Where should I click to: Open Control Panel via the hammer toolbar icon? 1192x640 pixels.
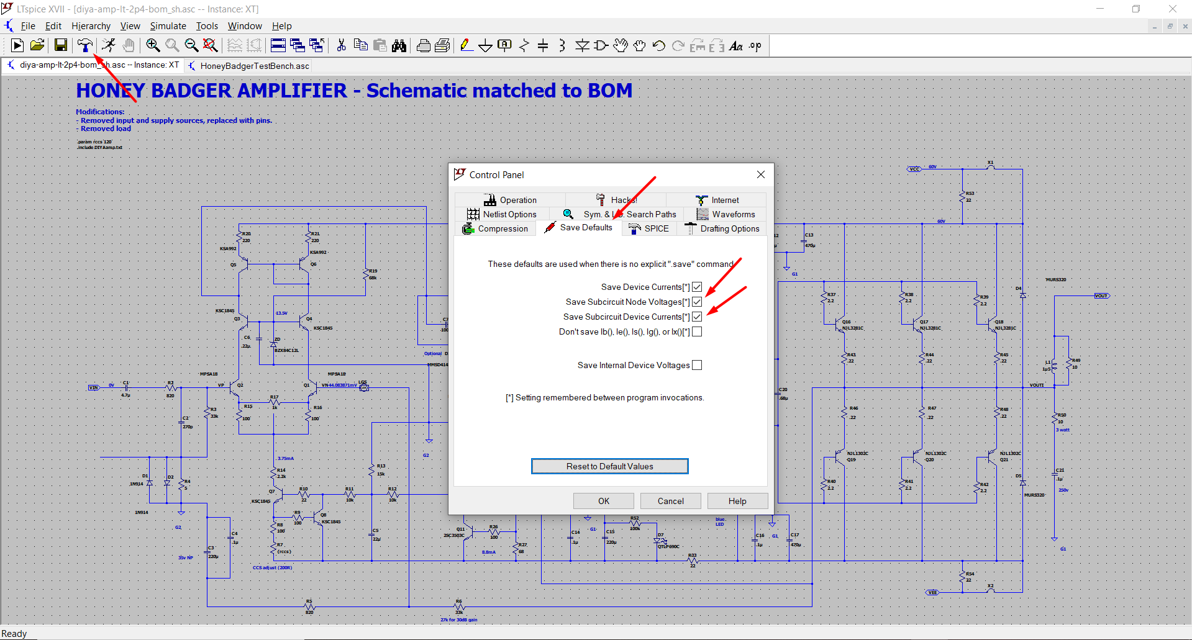pyautogui.click(x=85, y=45)
